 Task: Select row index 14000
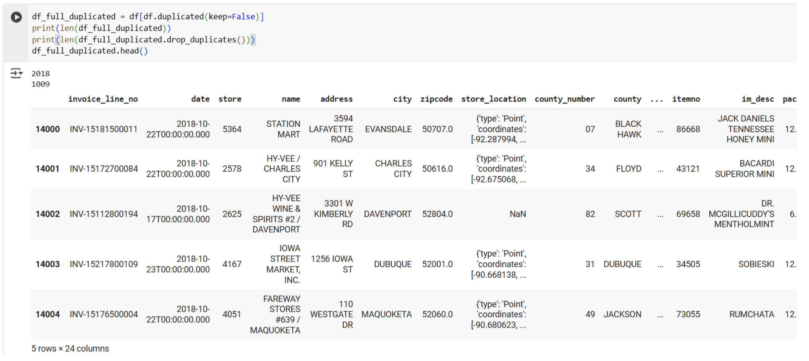tap(48, 129)
